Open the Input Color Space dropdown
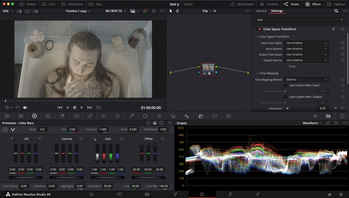 point(306,43)
